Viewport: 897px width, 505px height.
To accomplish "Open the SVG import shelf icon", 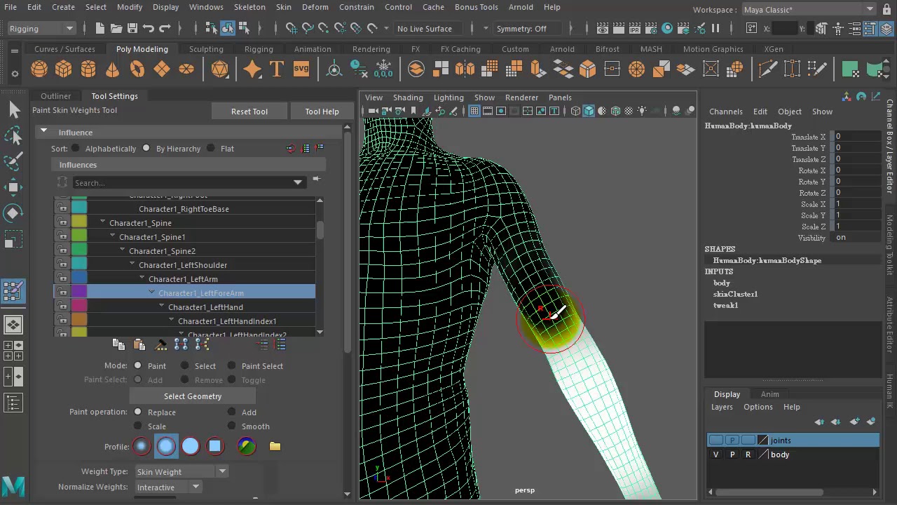I will pyautogui.click(x=301, y=69).
